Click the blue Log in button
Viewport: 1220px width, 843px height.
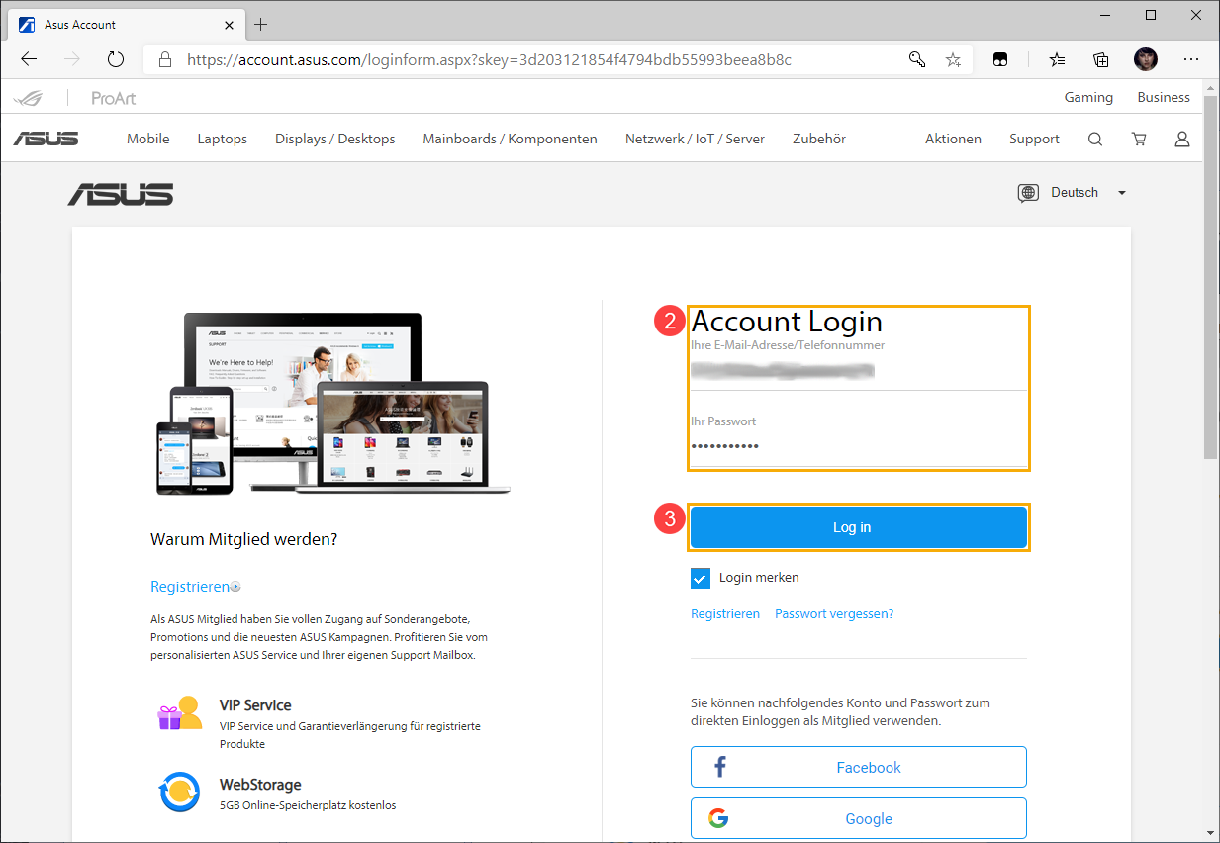[x=859, y=527]
